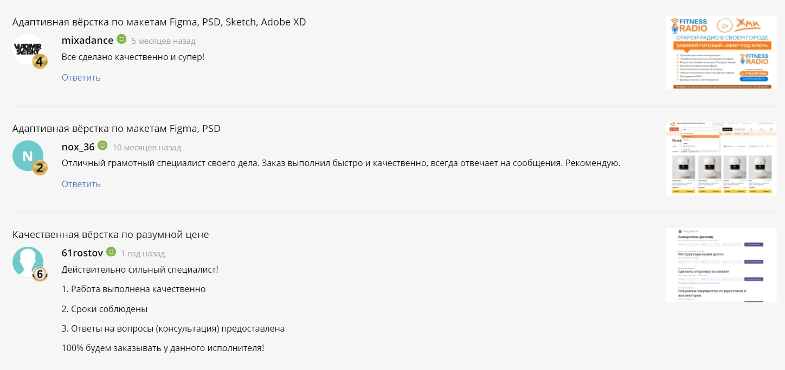Click the gold level 4 badge
The width and height of the screenshot is (785, 370).
click(x=40, y=61)
